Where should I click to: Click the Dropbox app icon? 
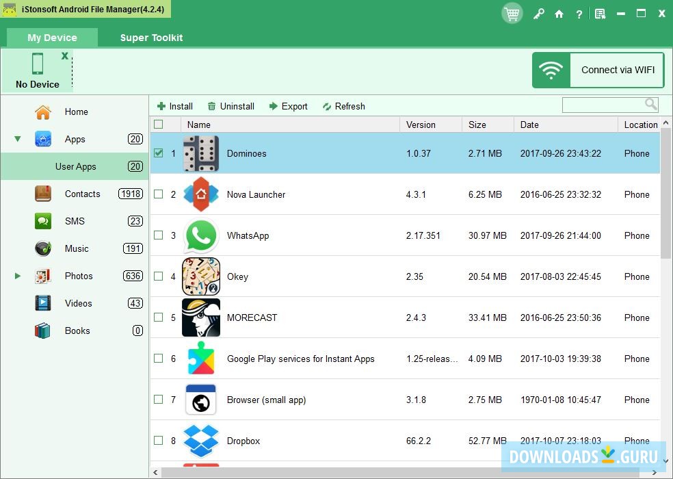[201, 441]
